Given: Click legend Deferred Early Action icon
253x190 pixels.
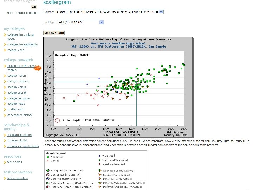Looking at the screenshot, I should pos(100,179).
